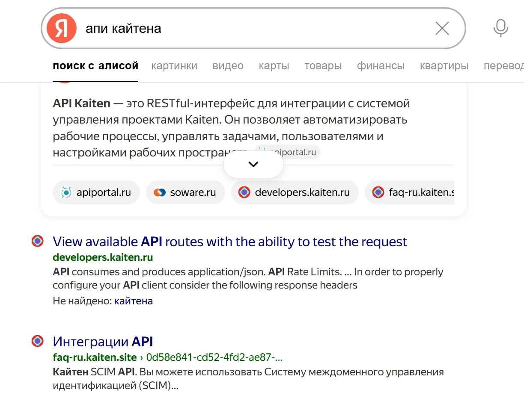Click Kaiten favicon beside Интеграции API result
Viewport: 524px width, 407px height.
click(x=38, y=341)
